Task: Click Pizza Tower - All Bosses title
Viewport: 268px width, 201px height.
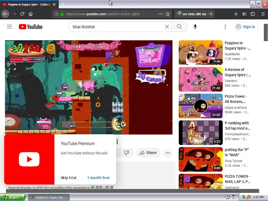Action: (236, 99)
